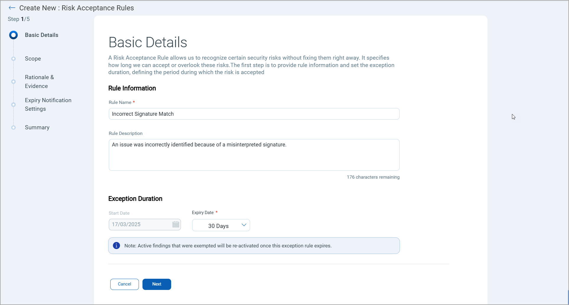
Task: Click the Expiry Date chevron arrow
Action: tap(244, 225)
